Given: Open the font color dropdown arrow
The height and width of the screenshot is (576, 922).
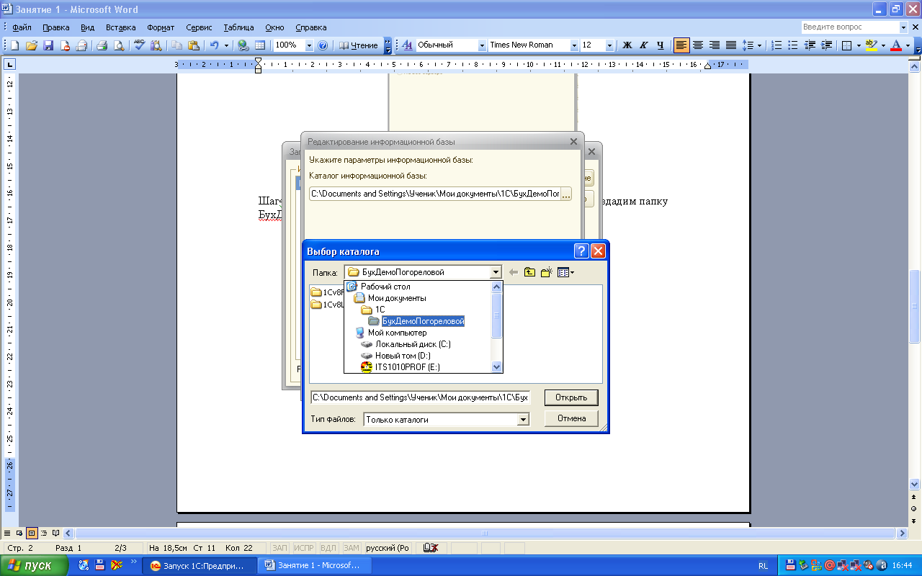Looking at the screenshot, I should click(908, 45).
